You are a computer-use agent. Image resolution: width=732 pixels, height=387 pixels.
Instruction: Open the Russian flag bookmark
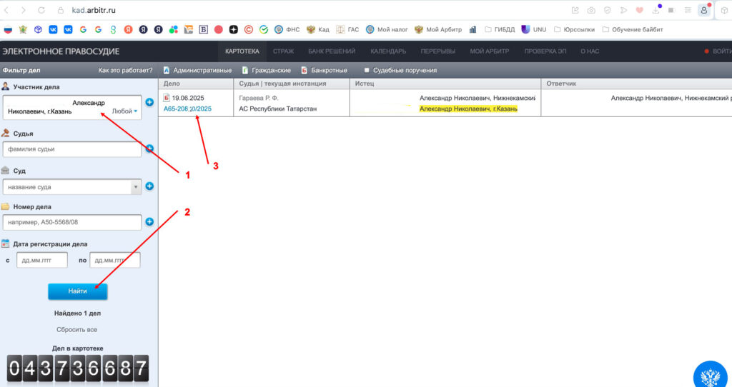[x=8, y=29]
